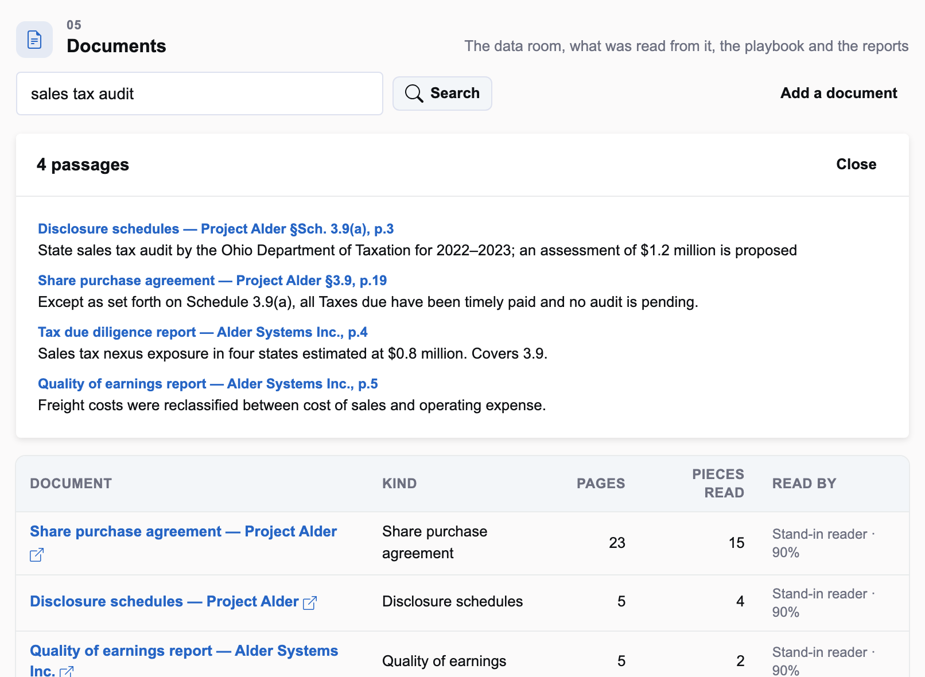Close the passages panel

856,165
